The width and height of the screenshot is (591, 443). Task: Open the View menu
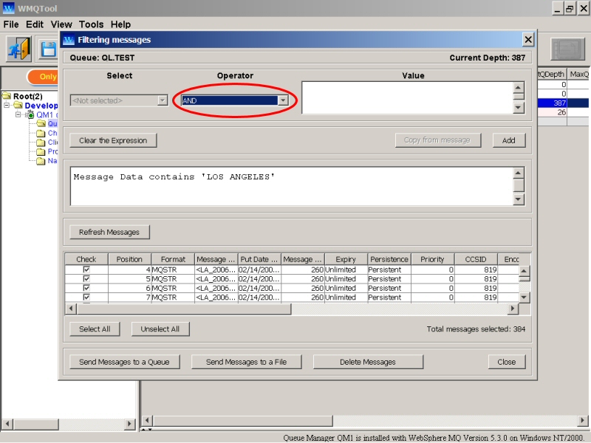(61, 24)
